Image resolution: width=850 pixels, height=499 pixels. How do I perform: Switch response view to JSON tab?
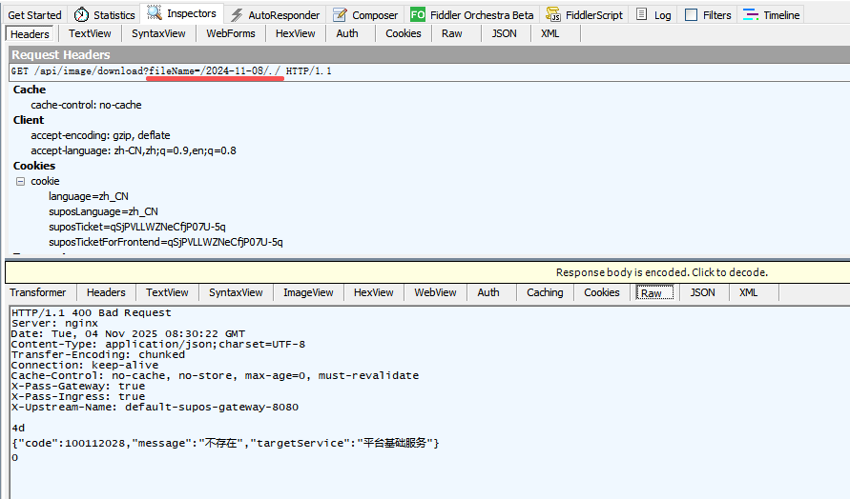(702, 292)
